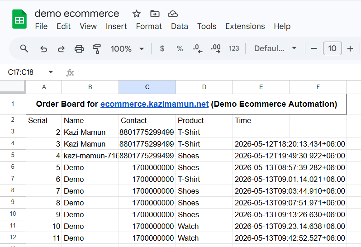Click the Name header cell
This screenshot has height=247, width=361.
[90, 120]
